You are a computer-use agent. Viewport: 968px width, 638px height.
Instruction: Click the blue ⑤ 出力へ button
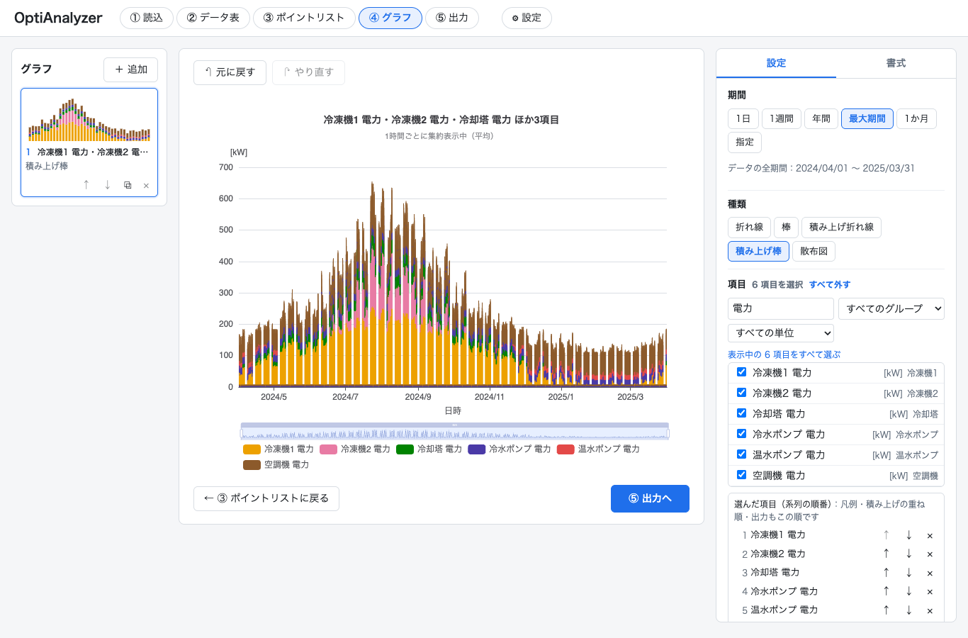click(x=650, y=498)
